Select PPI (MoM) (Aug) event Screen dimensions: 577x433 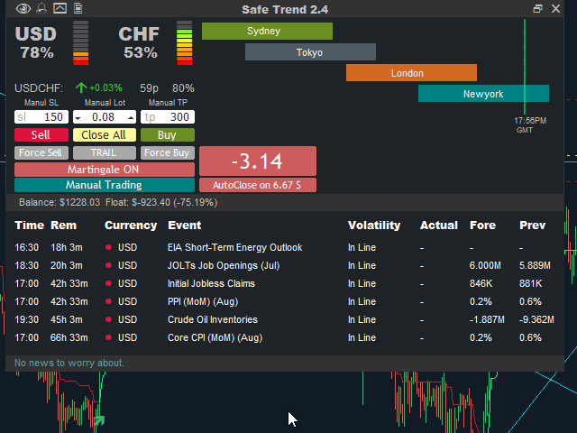203,301
